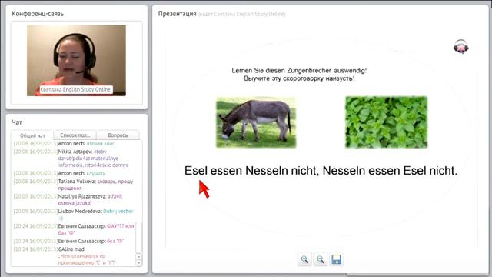Click the zoom in magnifier icon
The width and height of the screenshot is (492, 277).
tap(304, 259)
